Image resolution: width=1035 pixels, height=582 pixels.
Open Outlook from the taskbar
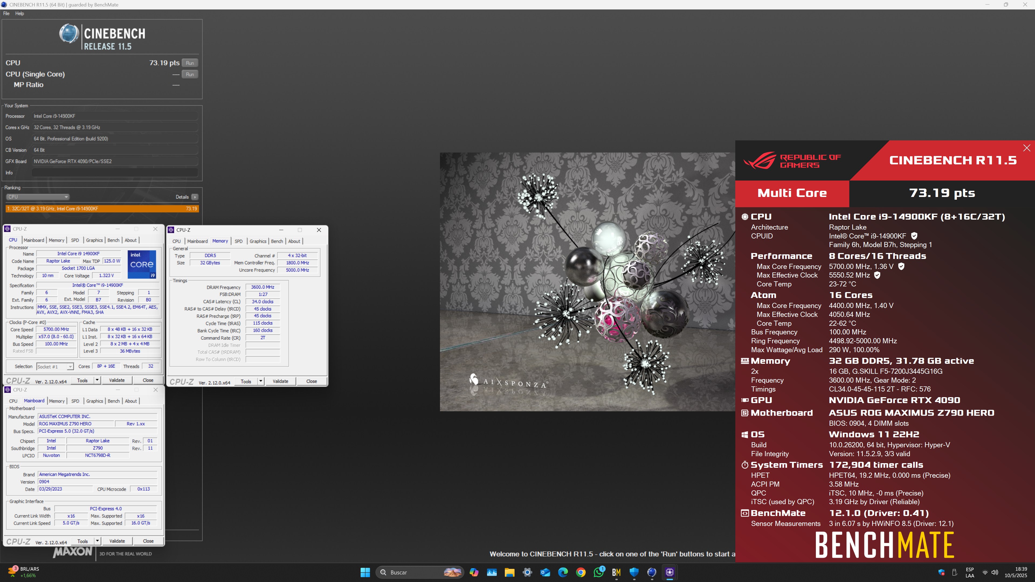[545, 572]
